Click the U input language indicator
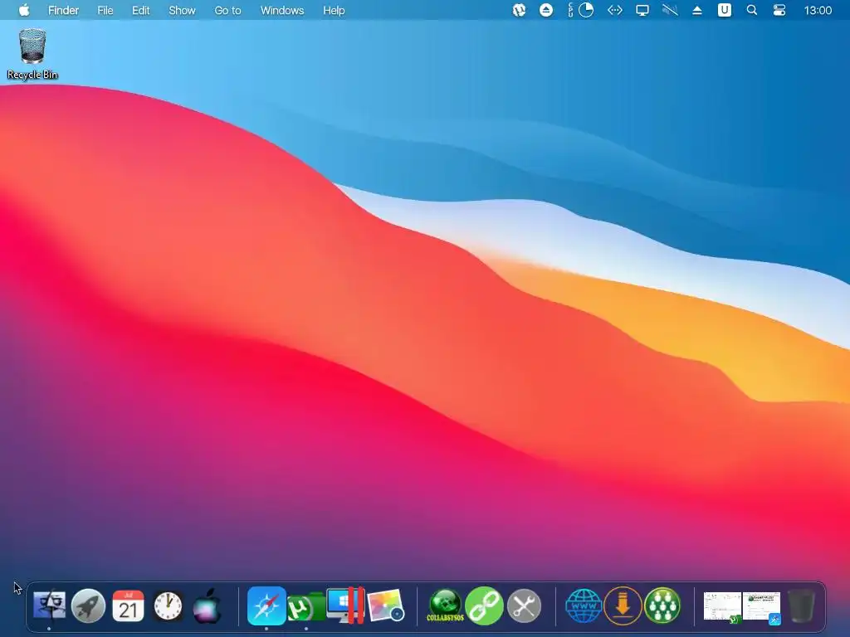Screen dimensions: 850x637 pyautogui.click(x=724, y=10)
